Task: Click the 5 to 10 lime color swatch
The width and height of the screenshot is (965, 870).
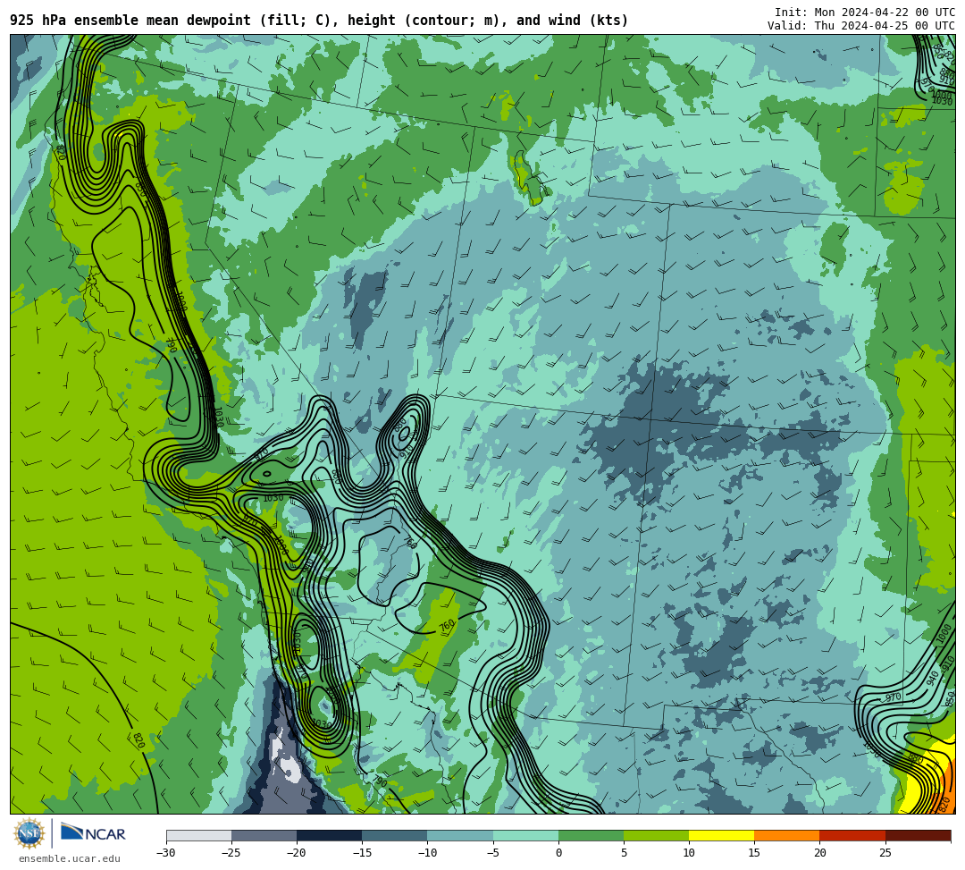Action: 656,835
